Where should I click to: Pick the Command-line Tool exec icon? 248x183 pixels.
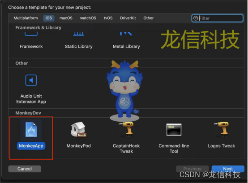[x=174, y=129]
